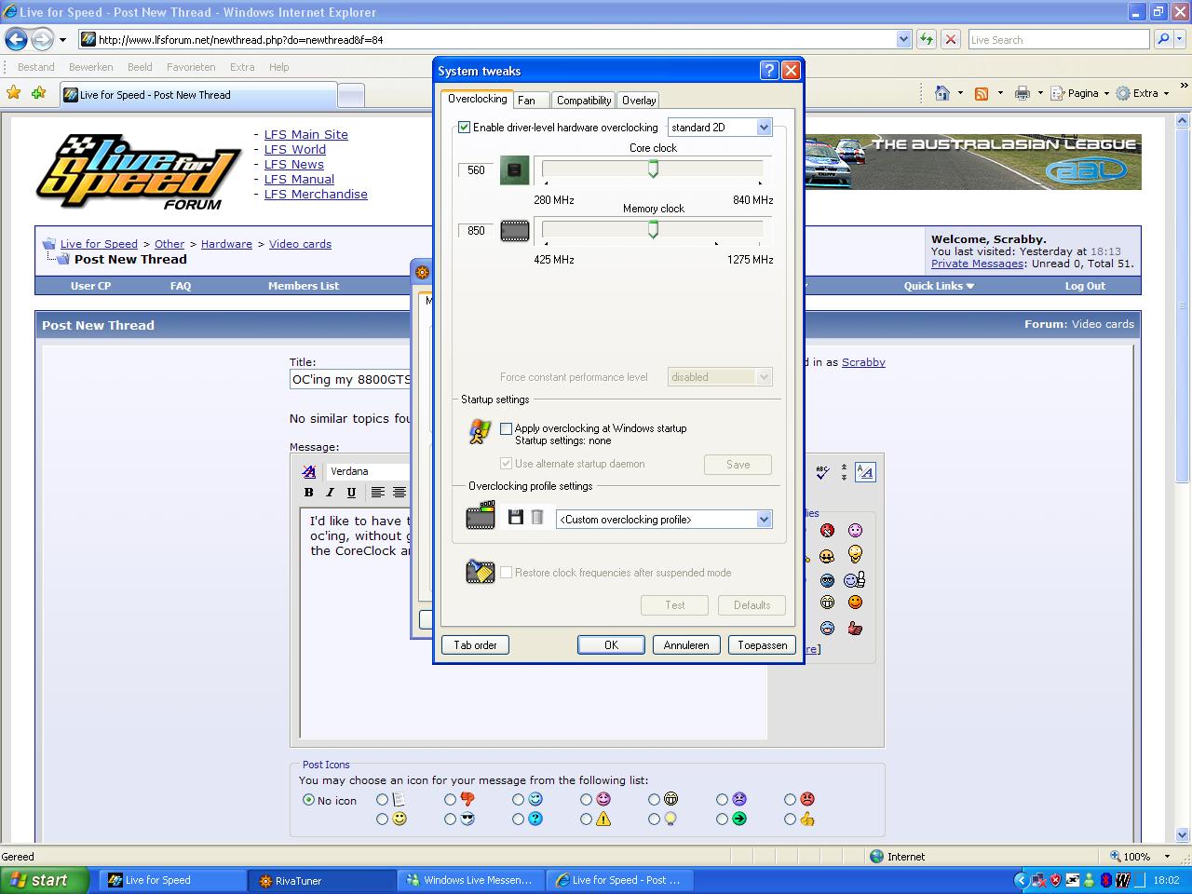Go forward with the browser Forward button
1192x894 pixels.
pos(42,39)
